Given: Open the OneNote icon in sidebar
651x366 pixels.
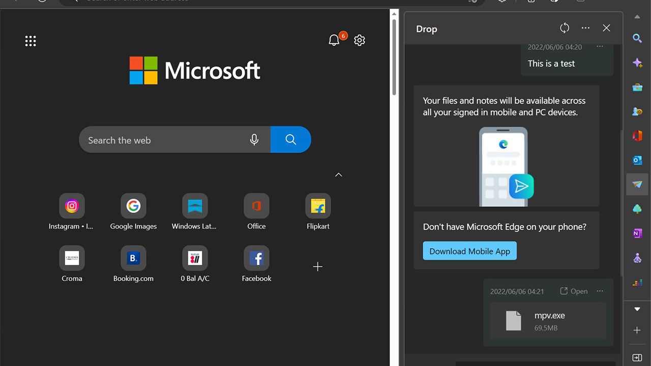Looking at the screenshot, I should click(637, 233).
